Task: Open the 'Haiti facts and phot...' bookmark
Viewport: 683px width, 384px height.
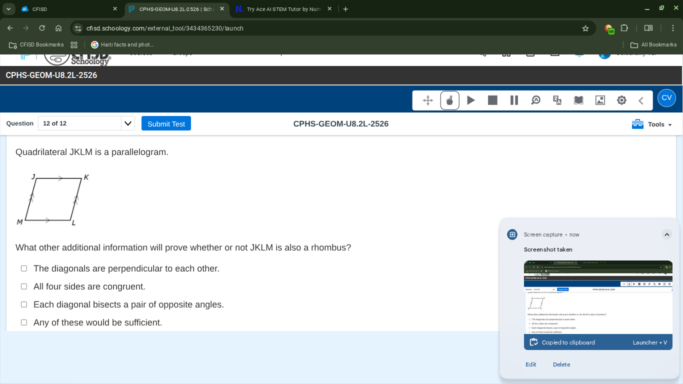Action: pyautogui.click(x=122, y=44)
